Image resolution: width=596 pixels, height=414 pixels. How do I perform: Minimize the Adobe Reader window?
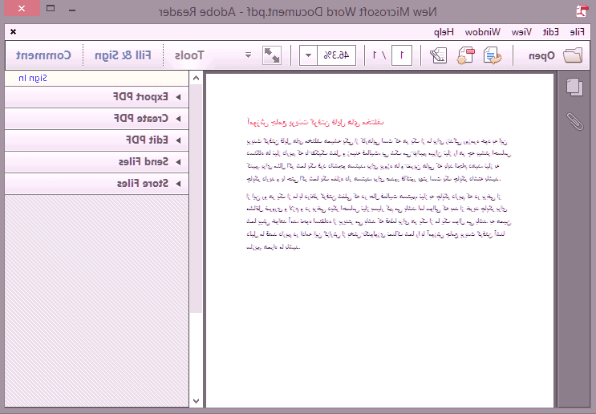[x=72, y=10]
